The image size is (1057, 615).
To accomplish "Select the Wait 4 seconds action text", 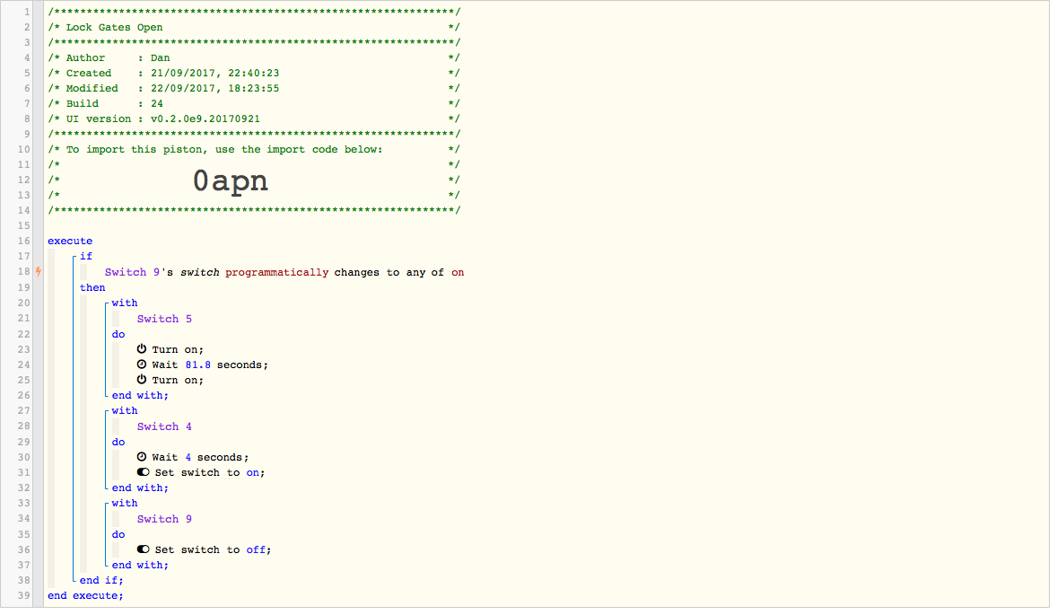I will pos(200,457).
